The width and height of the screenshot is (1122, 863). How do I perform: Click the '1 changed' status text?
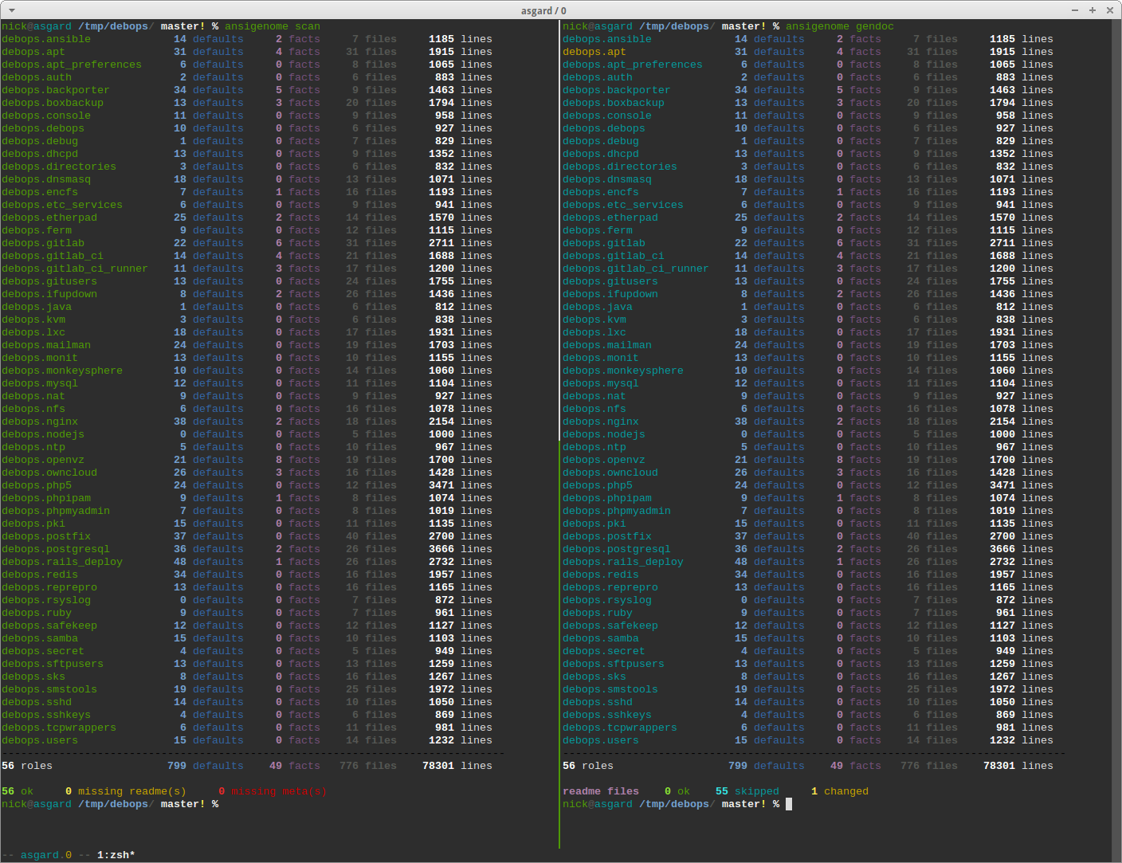point(840,791)
